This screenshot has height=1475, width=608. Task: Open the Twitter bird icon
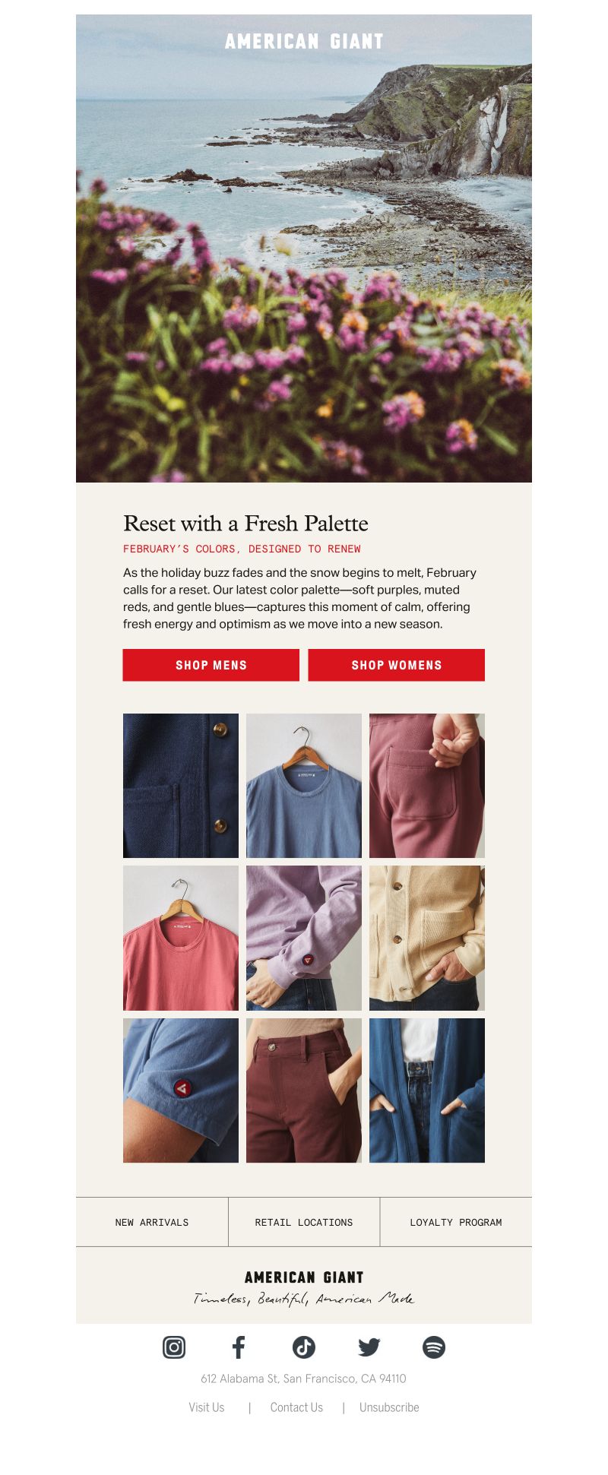[x=369, y=1347]
